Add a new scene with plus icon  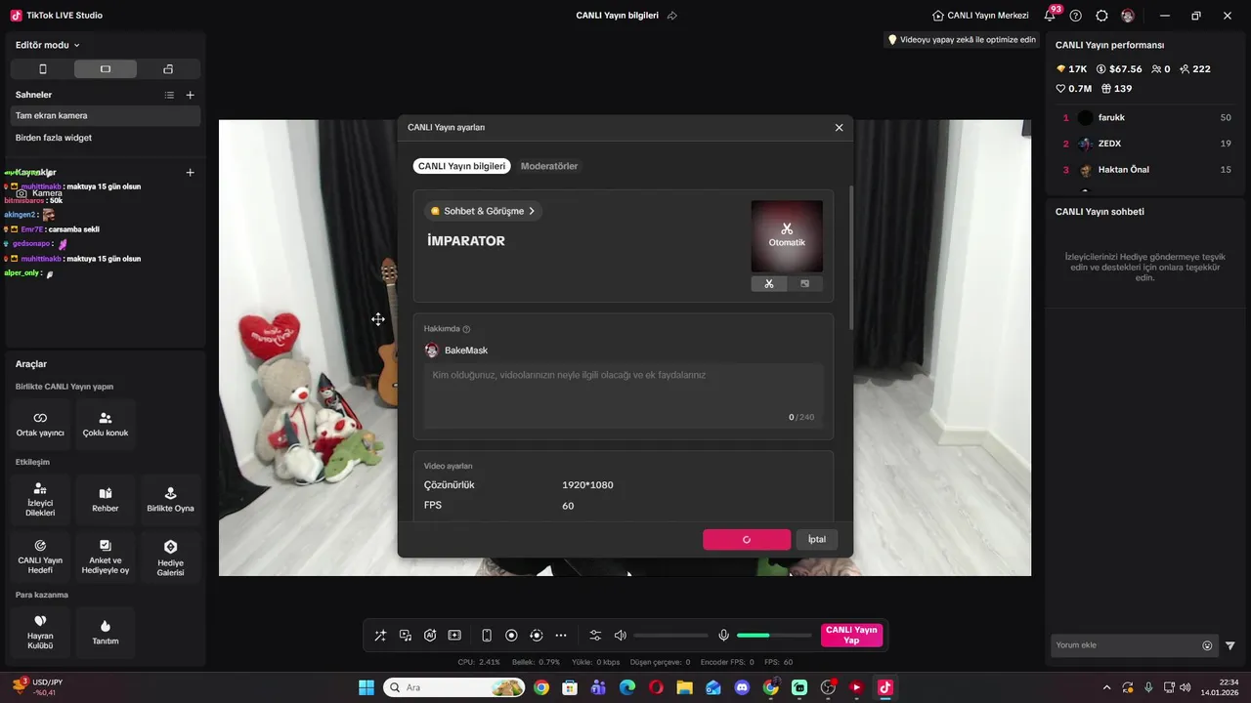coord(191,95)
